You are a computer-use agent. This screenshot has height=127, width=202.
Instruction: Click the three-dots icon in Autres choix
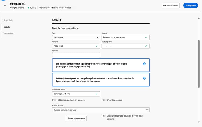(x=165, y=6)
